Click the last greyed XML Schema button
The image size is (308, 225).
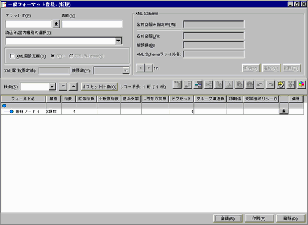tap(291, 68)
